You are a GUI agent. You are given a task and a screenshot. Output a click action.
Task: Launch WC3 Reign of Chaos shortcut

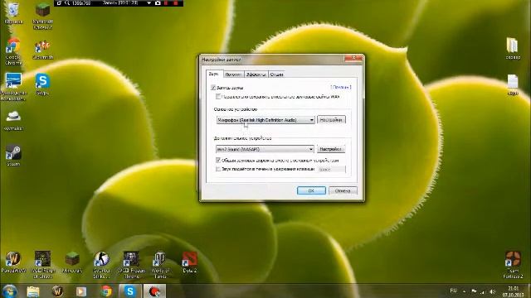[42, 265]
